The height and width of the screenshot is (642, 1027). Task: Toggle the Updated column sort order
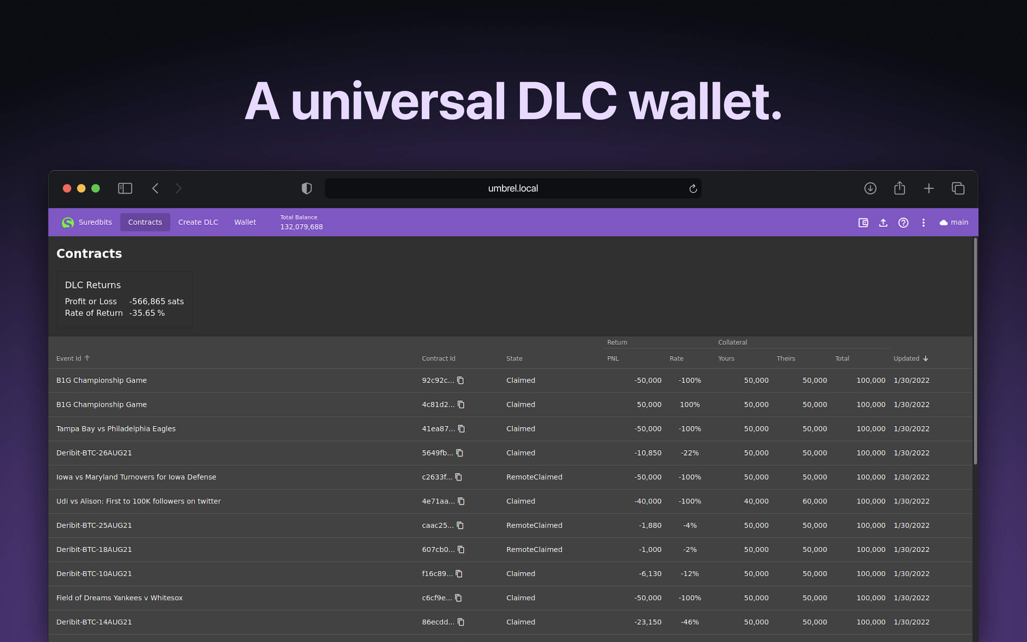926,358
